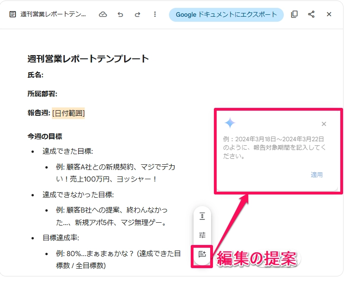Click the highlighted [日付範囲] placeholder
Screen dimensions: 350x282
[68, 113]
